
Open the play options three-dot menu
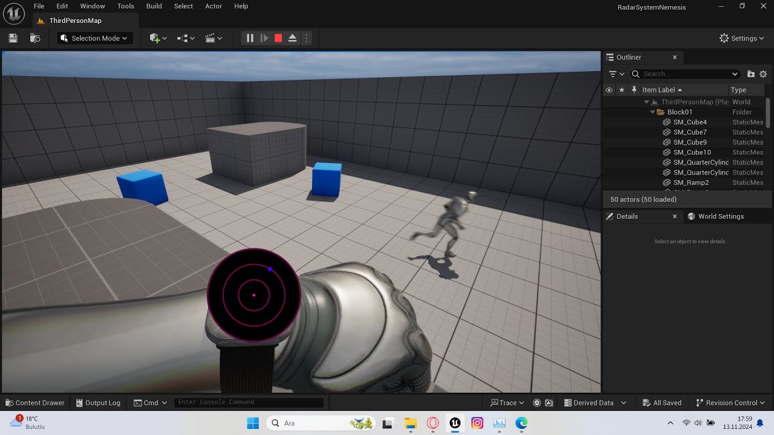tap(307, 38)
